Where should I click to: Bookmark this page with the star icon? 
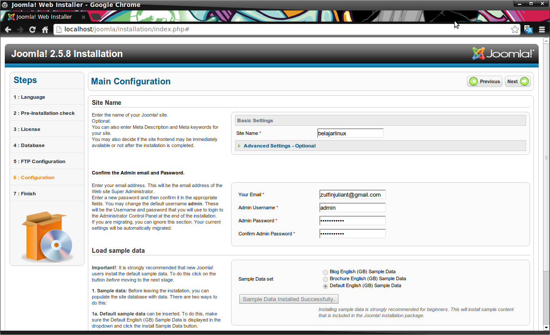515,30
